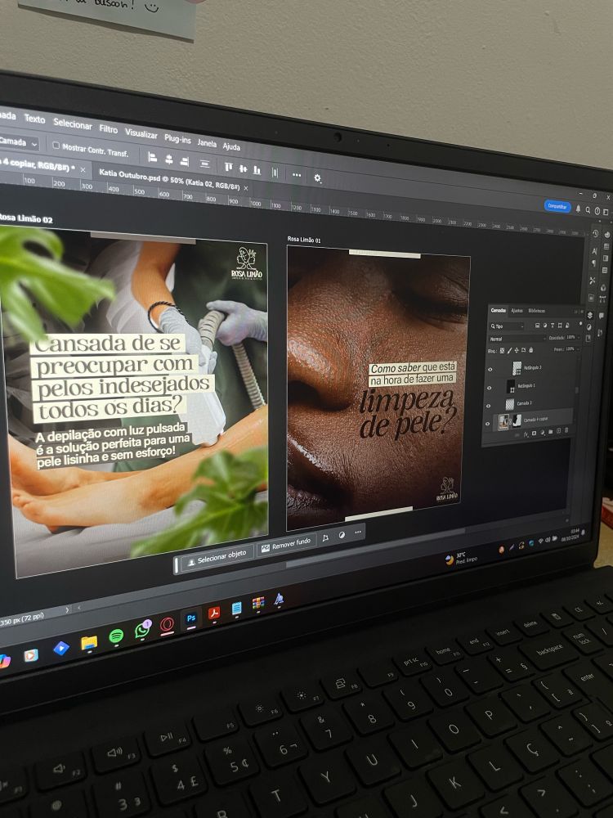This screenshot has height=818, width=613.
Task: Open the Tipo layer filter dropdown
Action: tap(506, 326)
